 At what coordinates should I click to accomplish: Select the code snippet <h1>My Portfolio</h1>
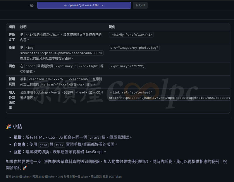(132, 34)
